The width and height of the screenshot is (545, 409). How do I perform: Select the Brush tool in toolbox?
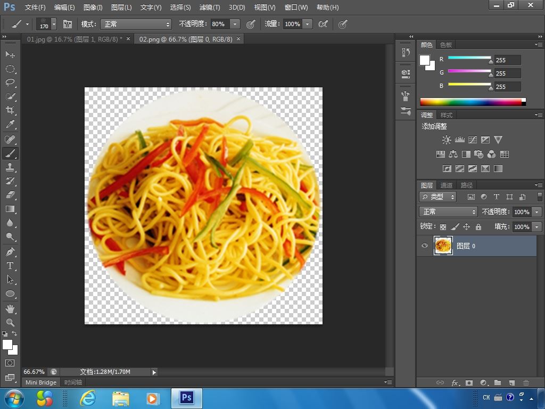(x=10, y=153)
